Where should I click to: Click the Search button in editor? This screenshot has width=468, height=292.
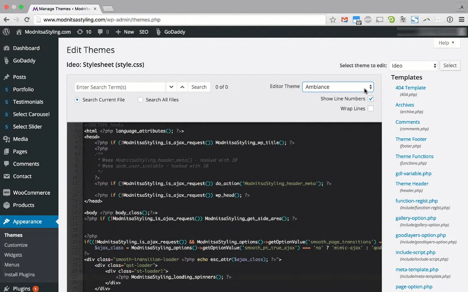[199, 87]
